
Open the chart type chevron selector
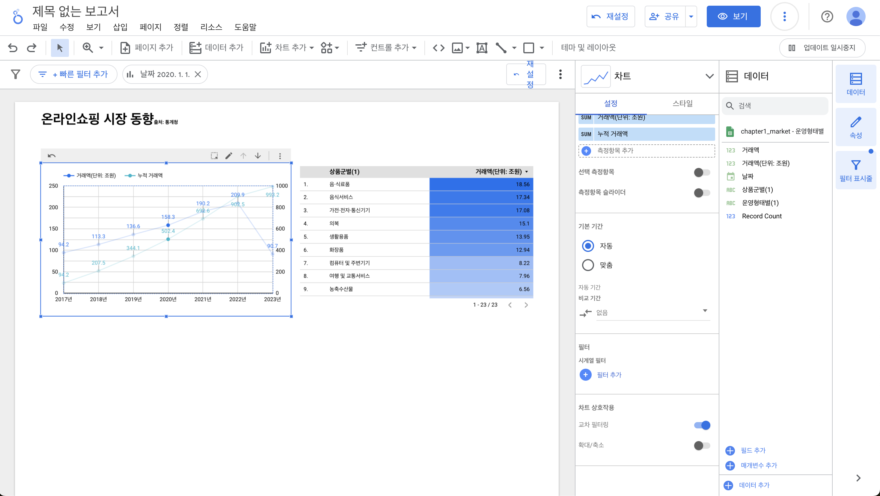click(709, 76)
